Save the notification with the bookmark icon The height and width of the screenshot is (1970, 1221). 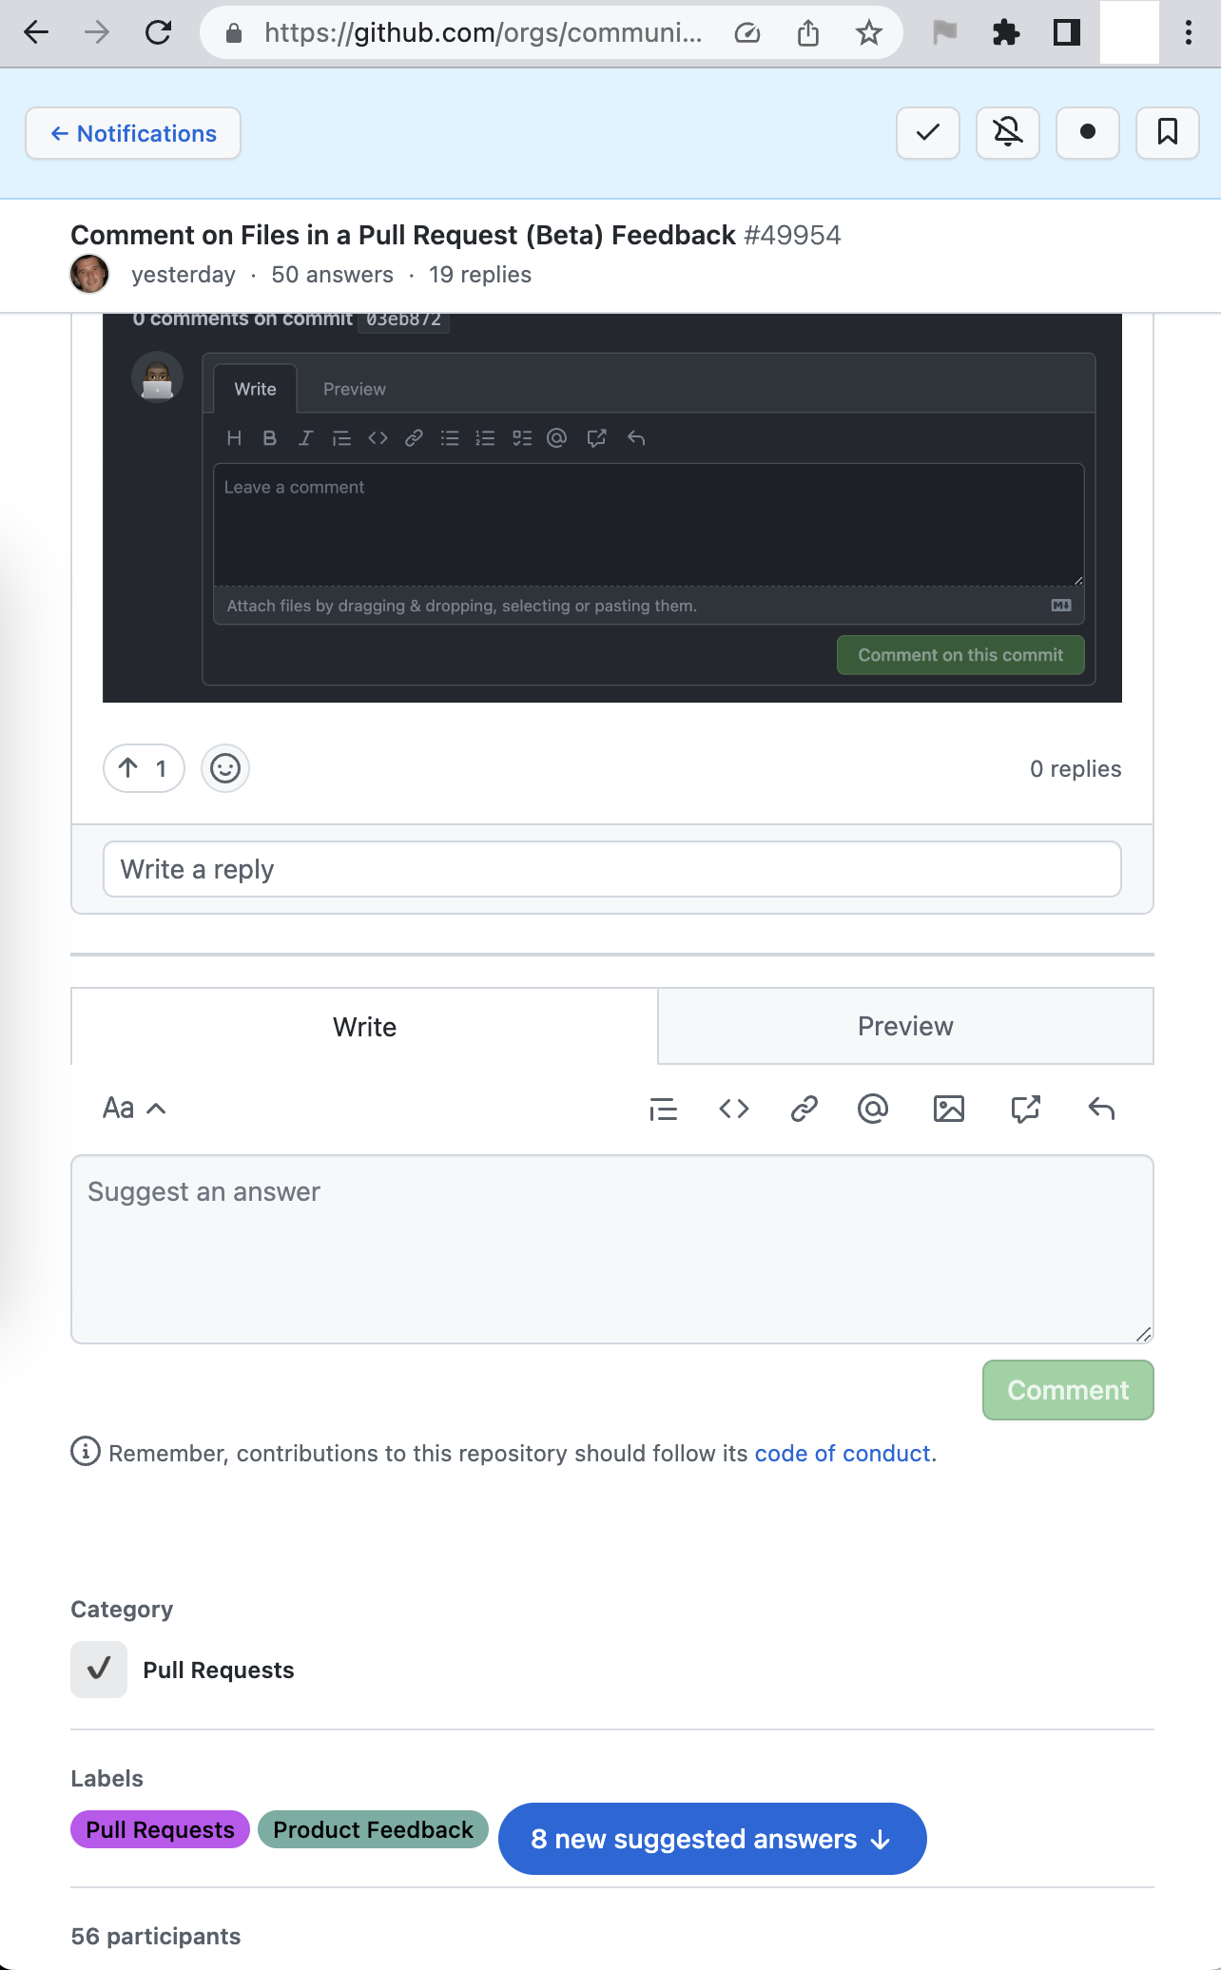pyautogui.click(x=1167, y=133)
